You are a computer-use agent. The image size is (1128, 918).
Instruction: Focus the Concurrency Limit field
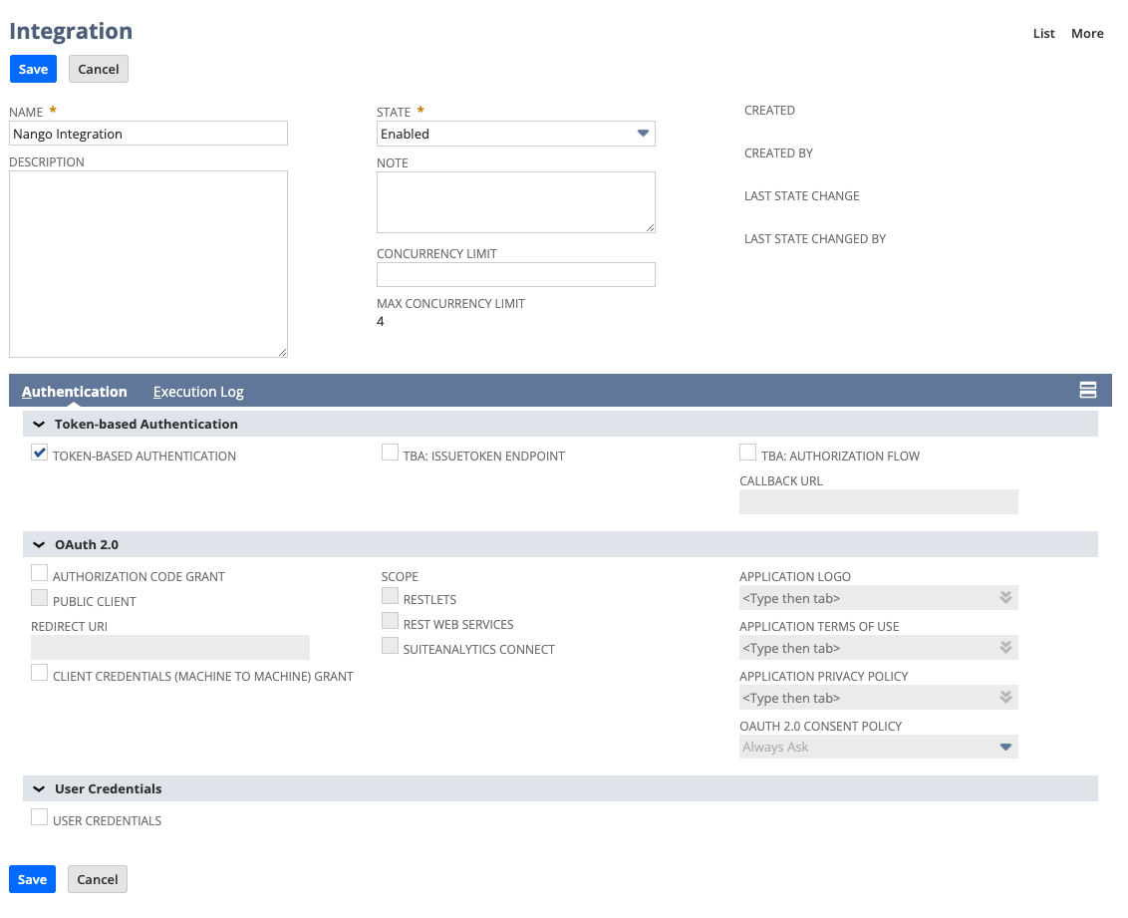click(x=516, y=275)
